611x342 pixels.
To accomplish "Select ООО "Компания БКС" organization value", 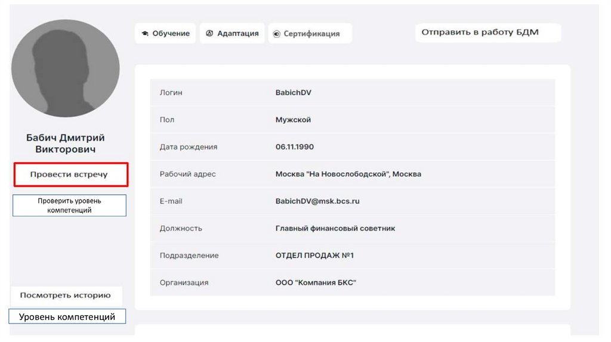I will [x=316, y=282].
